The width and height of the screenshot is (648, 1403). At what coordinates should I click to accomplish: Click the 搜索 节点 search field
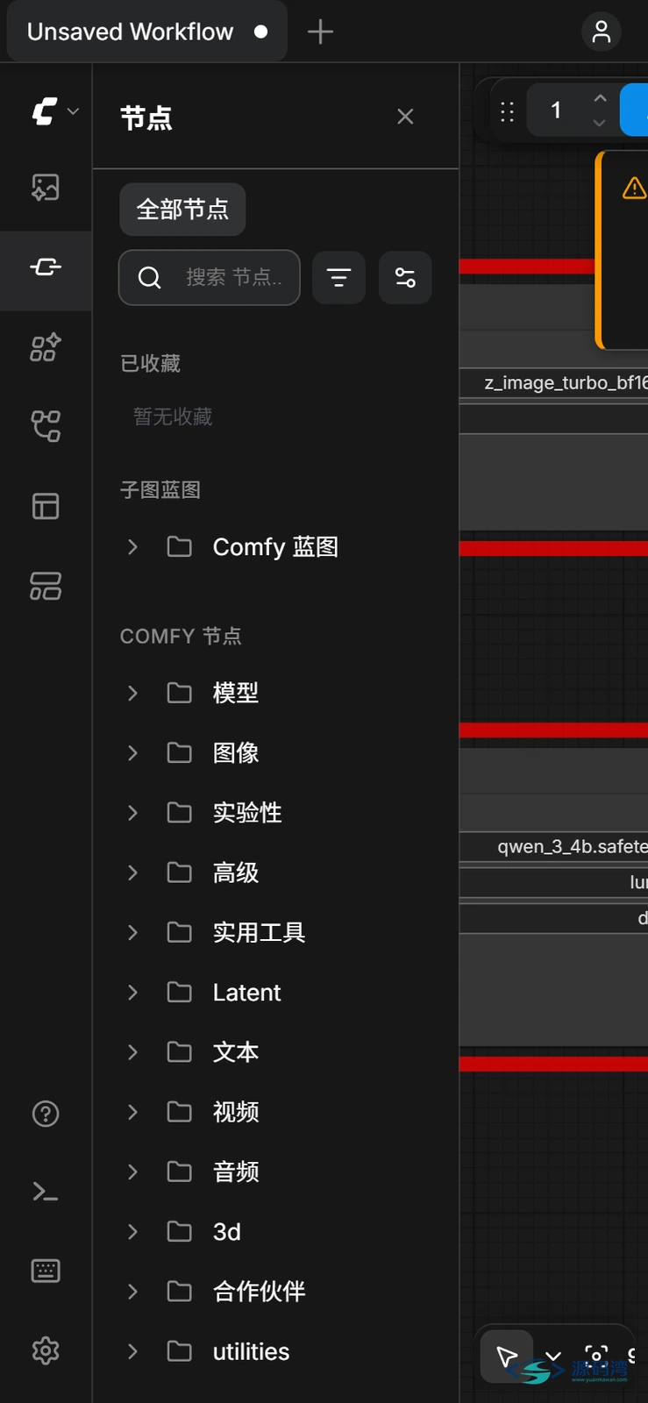[210, 278]
